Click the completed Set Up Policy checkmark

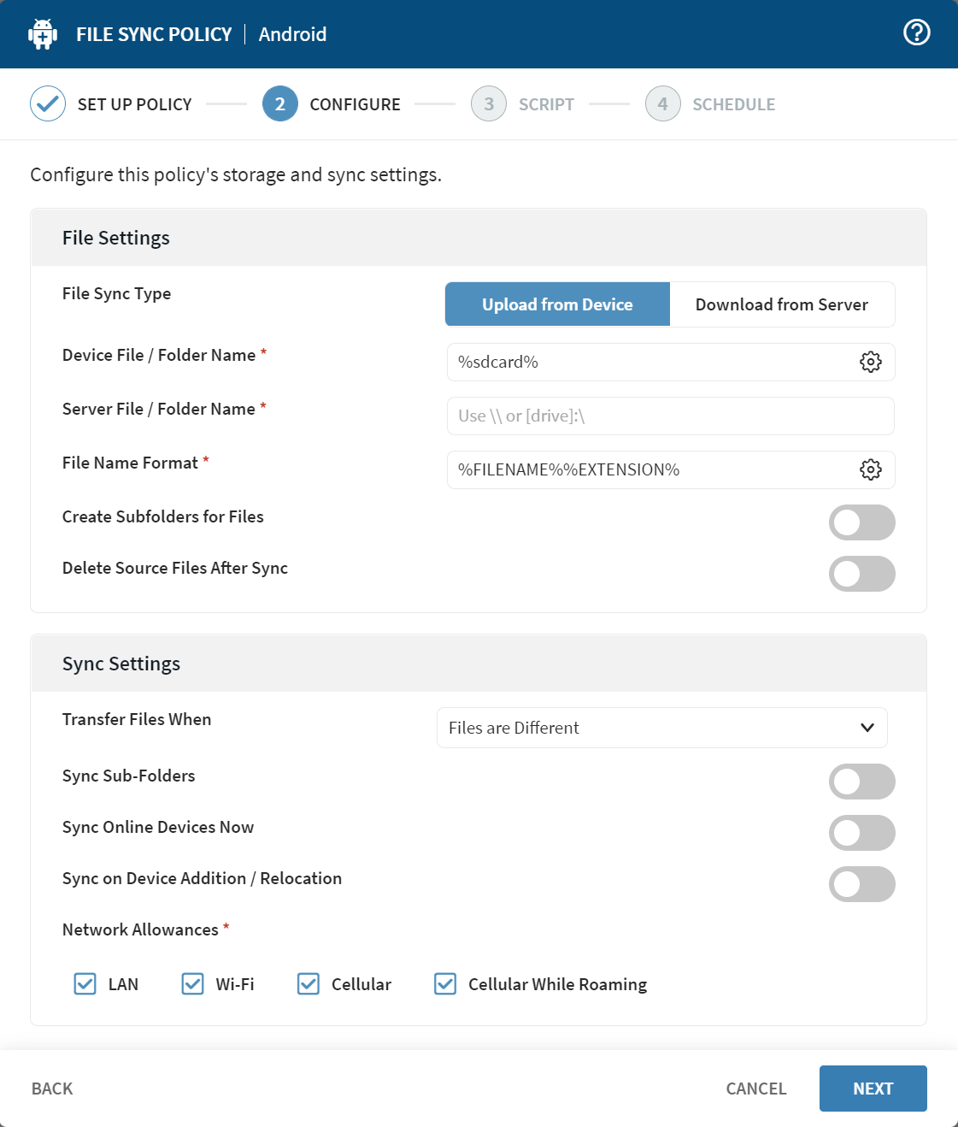48,103
